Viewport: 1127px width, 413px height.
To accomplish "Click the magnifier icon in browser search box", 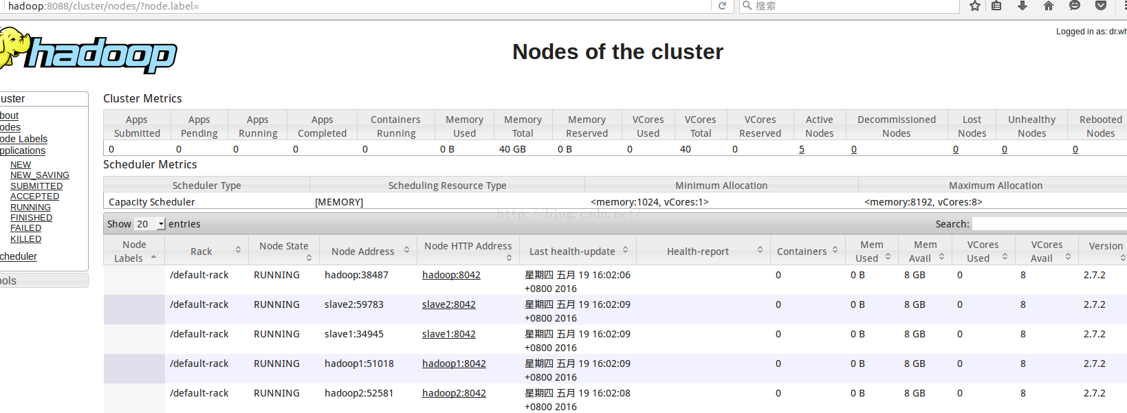I will coord(747,6).
